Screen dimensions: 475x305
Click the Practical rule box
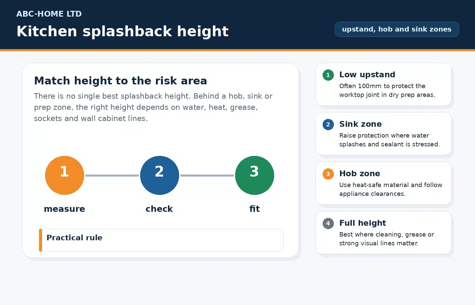pos(161,240)
